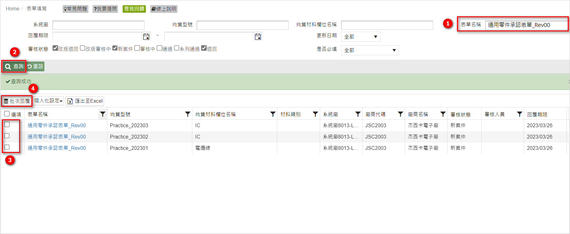
Task: Open form link in Practice_202302 row
Action: (57, 137)
